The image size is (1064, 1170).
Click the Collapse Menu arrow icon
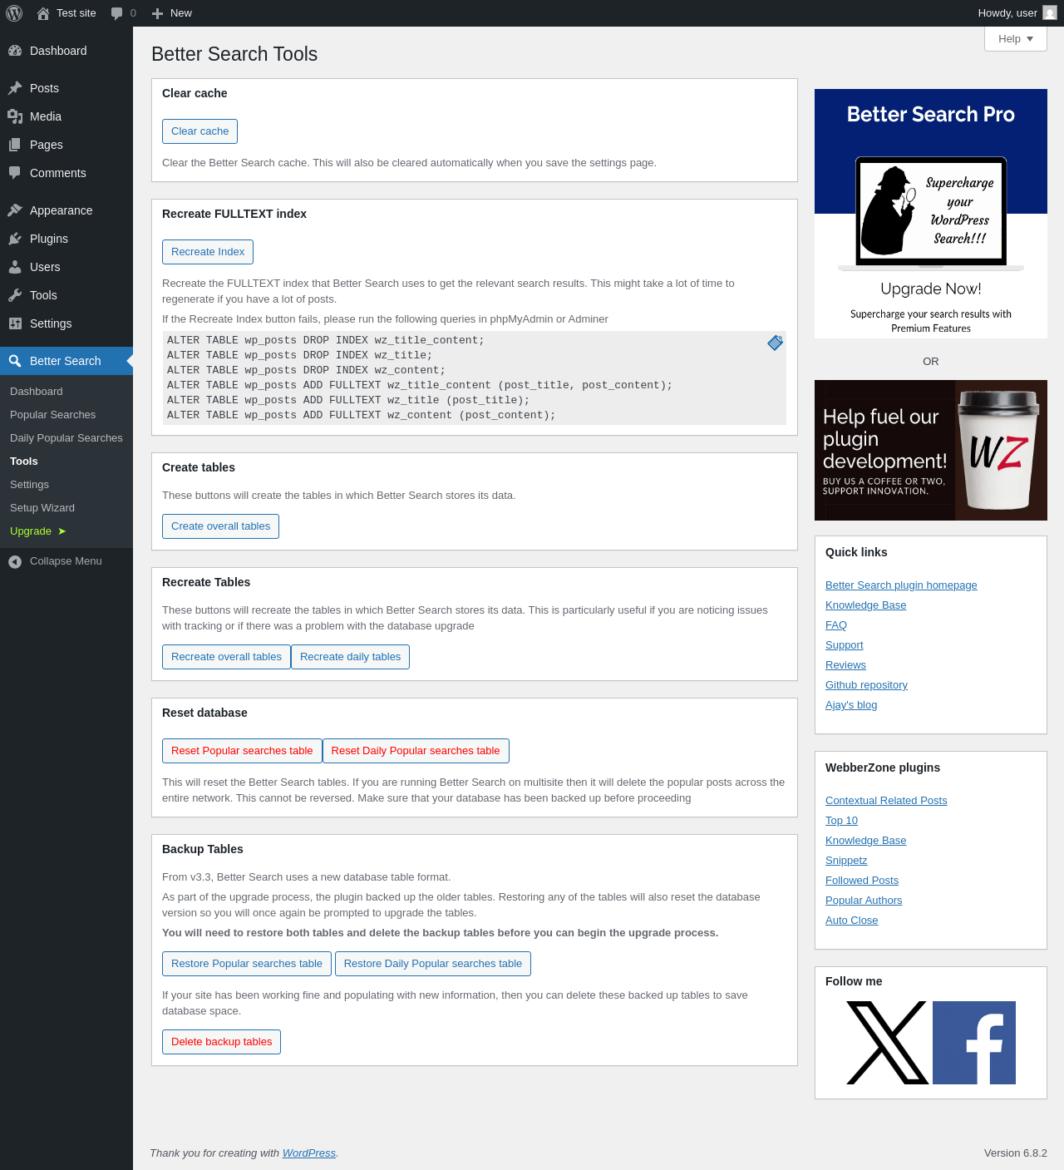[x=15, y=562]
